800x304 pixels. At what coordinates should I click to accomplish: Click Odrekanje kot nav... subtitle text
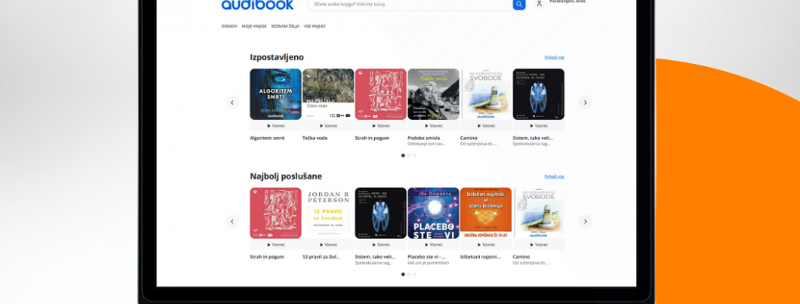(427, 144)
